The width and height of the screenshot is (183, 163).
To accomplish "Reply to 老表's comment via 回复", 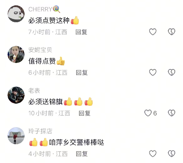I will point(85,113).
